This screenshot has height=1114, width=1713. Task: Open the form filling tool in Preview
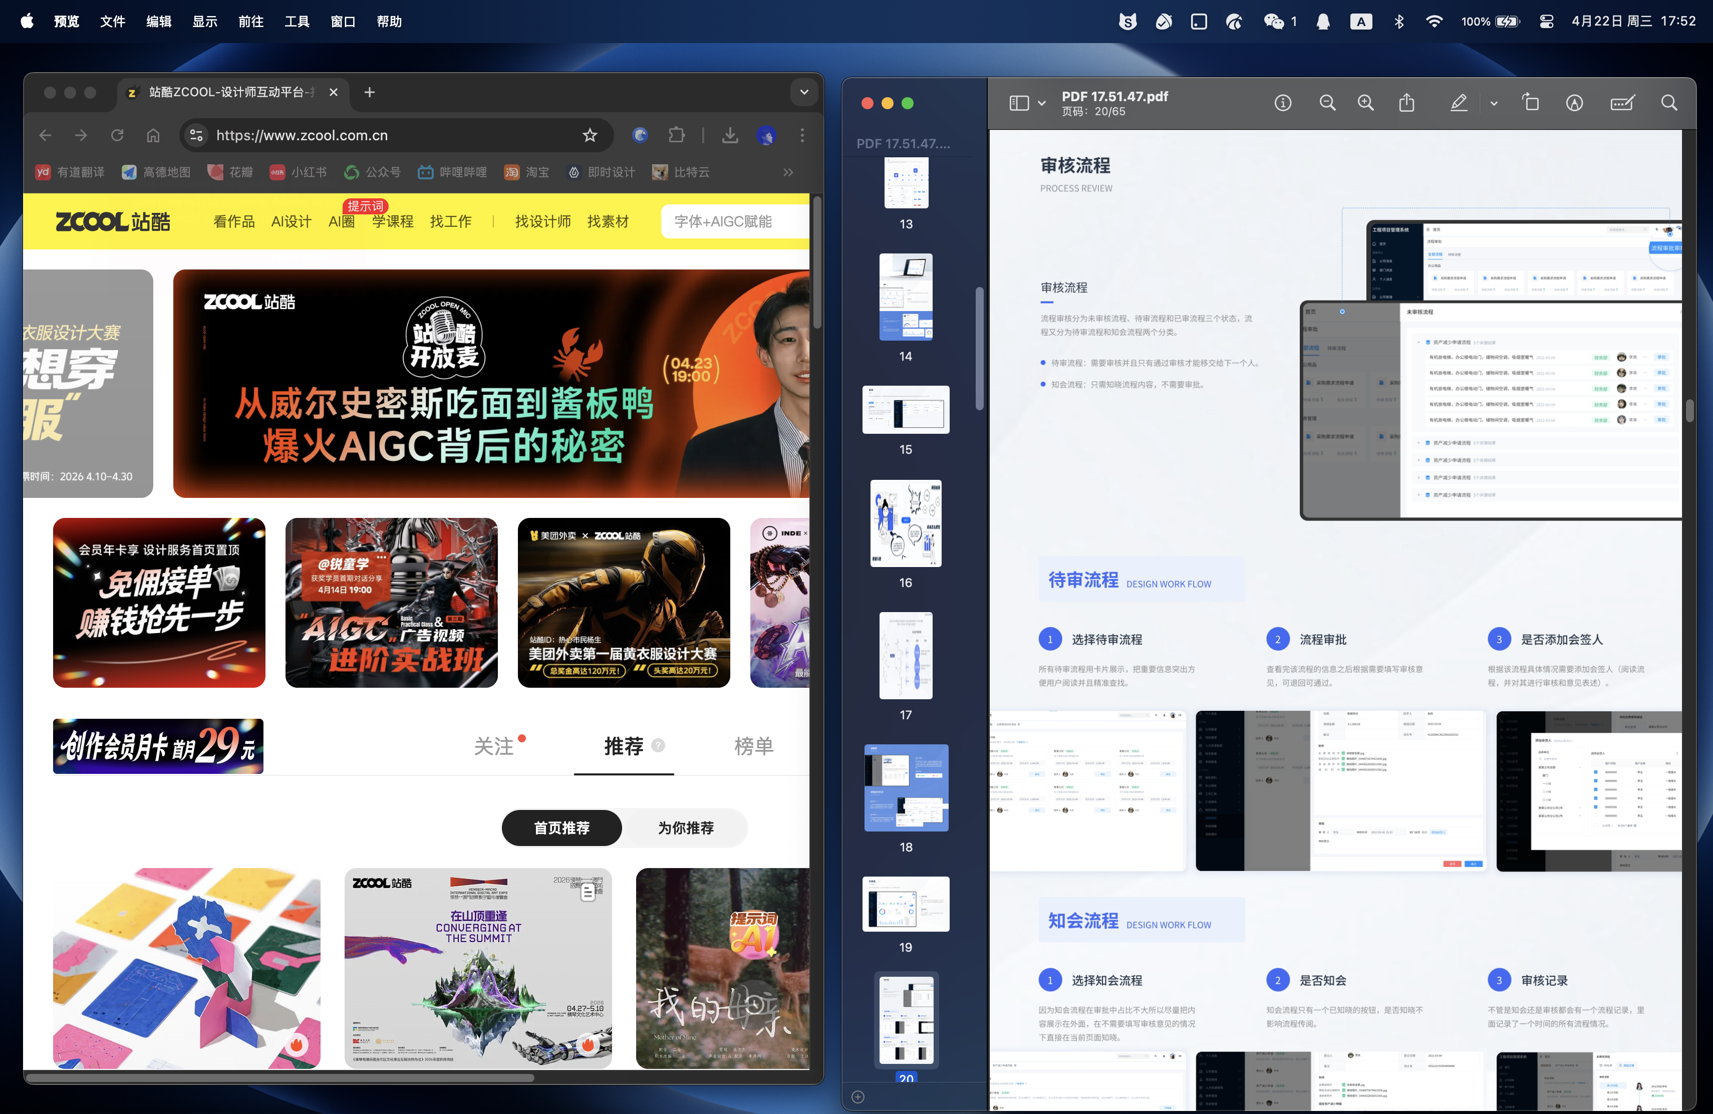(x=1622, y=103)
